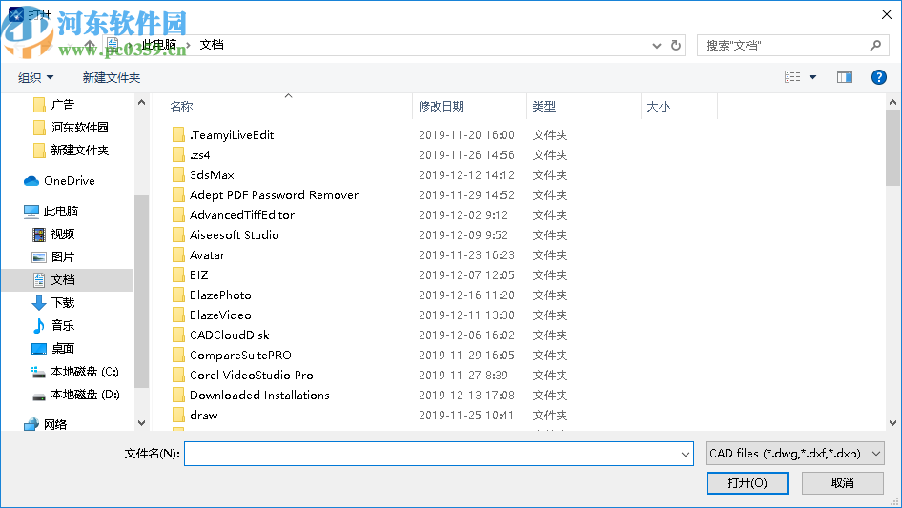Viewport: 902px width, 508px height.
Task: Sort by 类型 column header
Action: (543, 107)
